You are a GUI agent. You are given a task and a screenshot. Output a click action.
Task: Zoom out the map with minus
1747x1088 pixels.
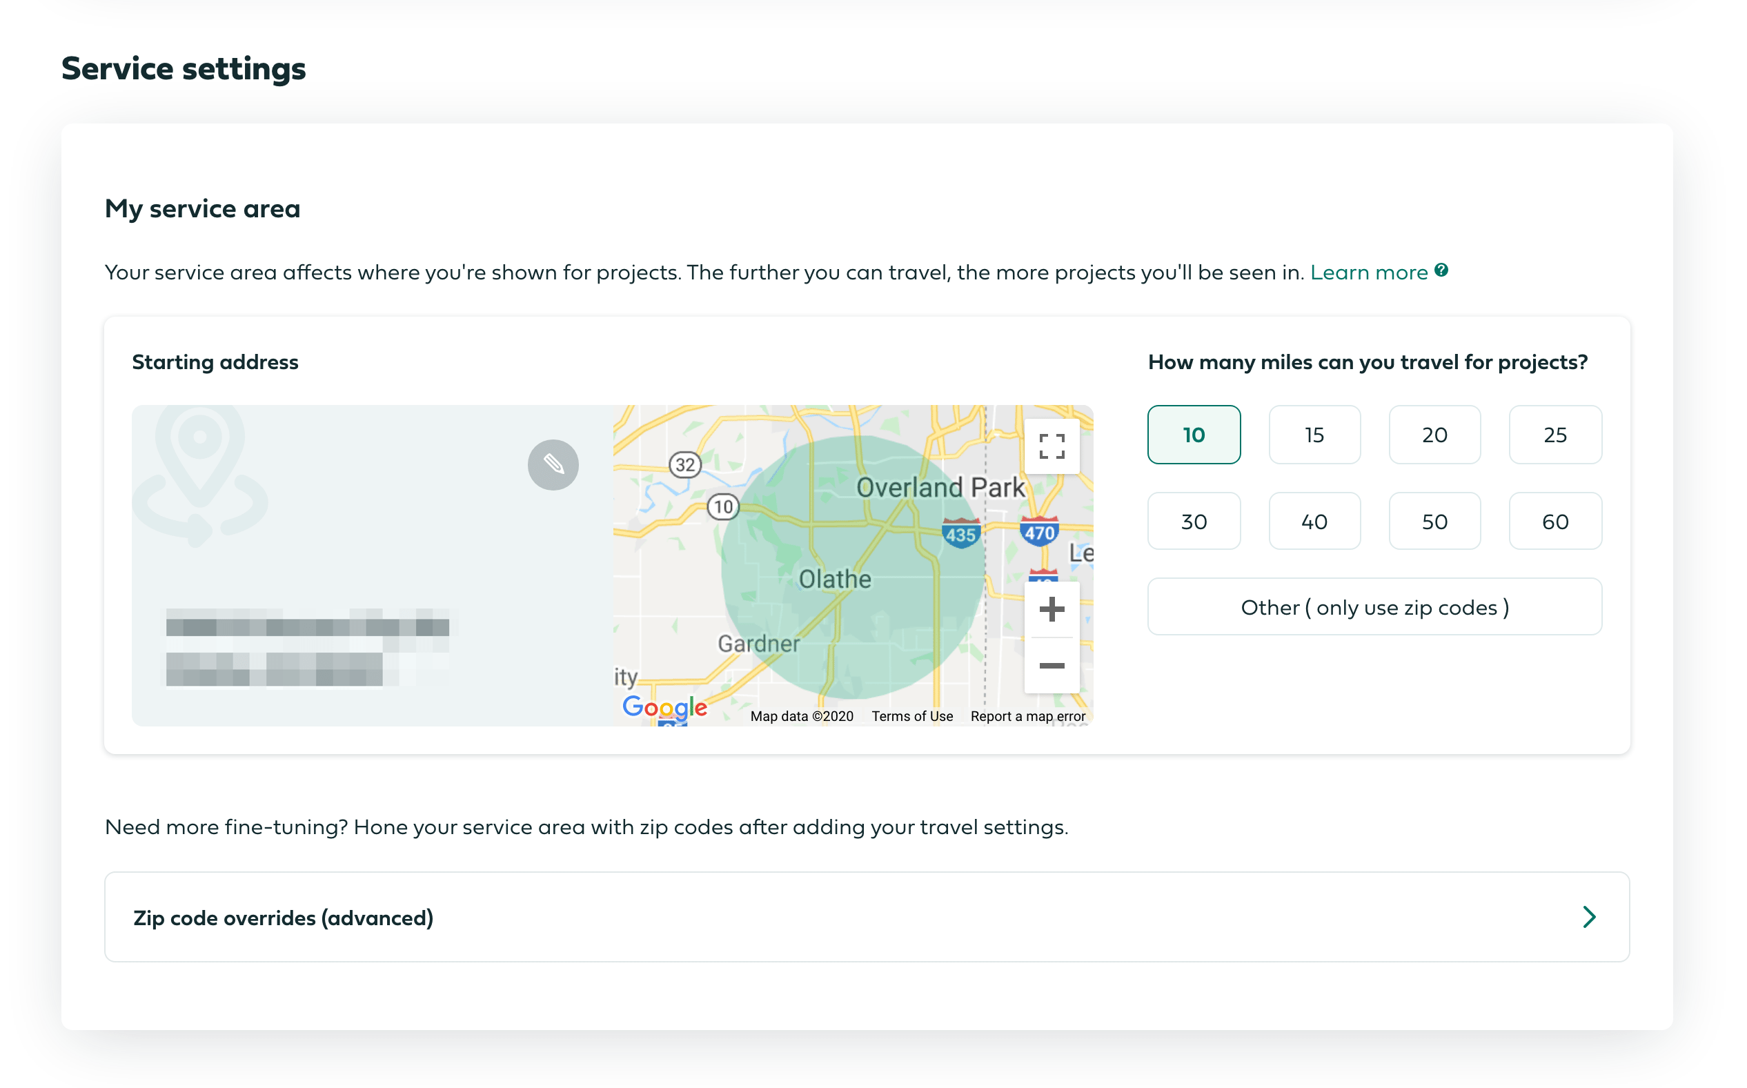click(x=1052, y=666)
